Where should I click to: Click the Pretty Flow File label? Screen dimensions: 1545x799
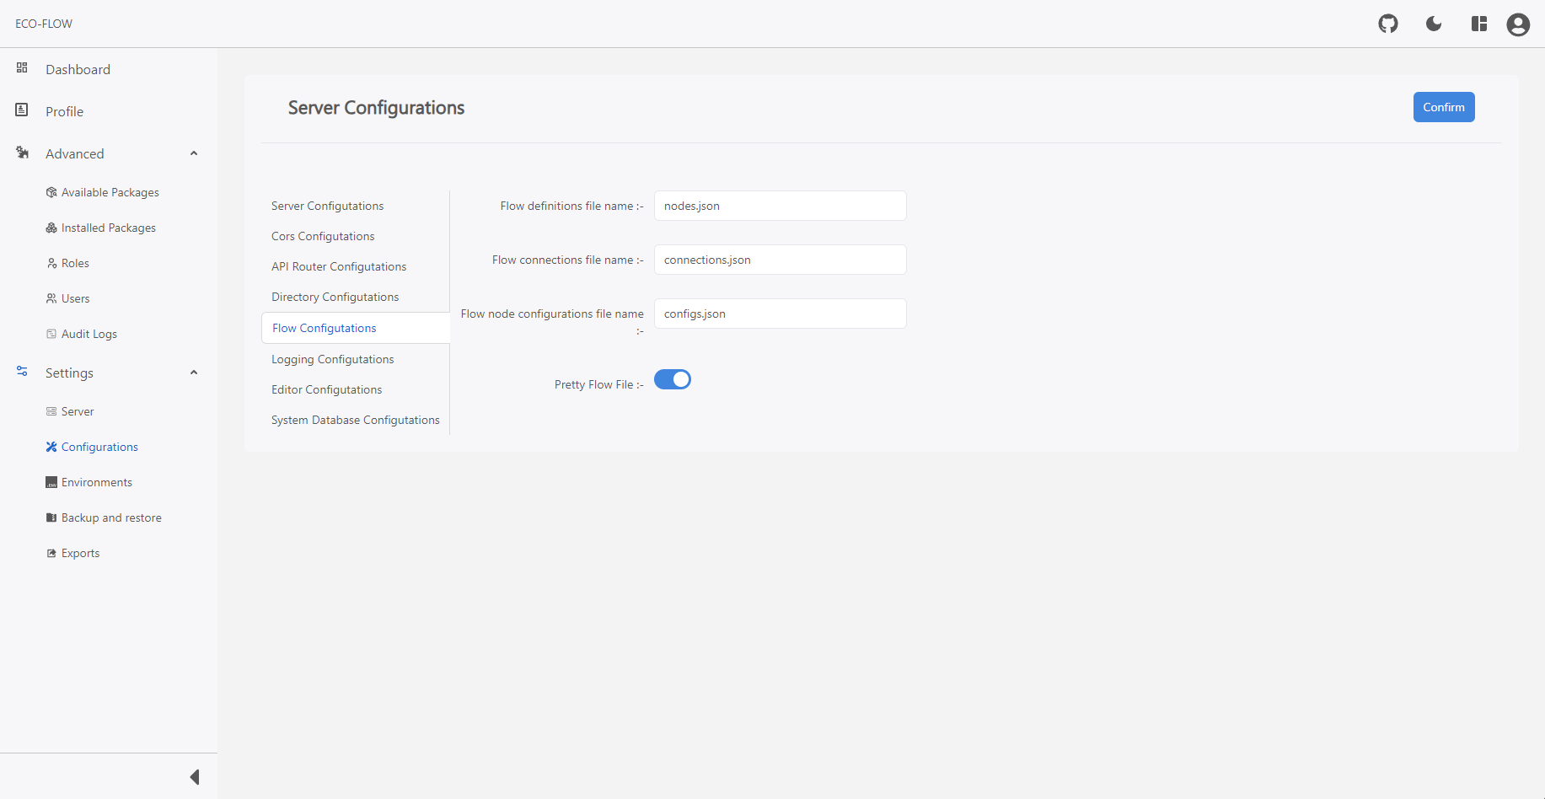[x=598, y=384]
